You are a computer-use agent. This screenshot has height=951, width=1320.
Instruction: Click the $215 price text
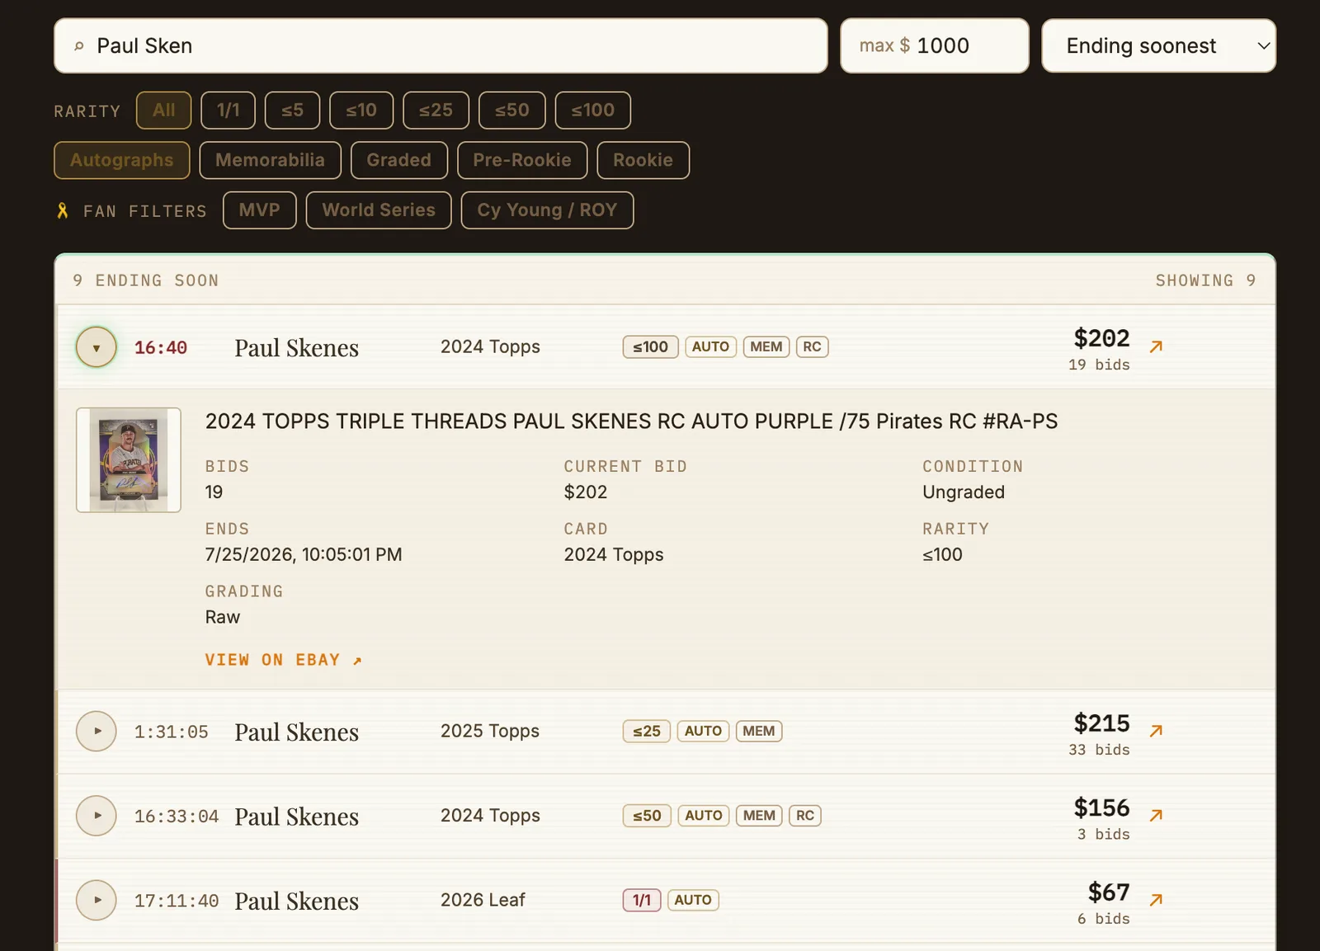[1101, 723]
